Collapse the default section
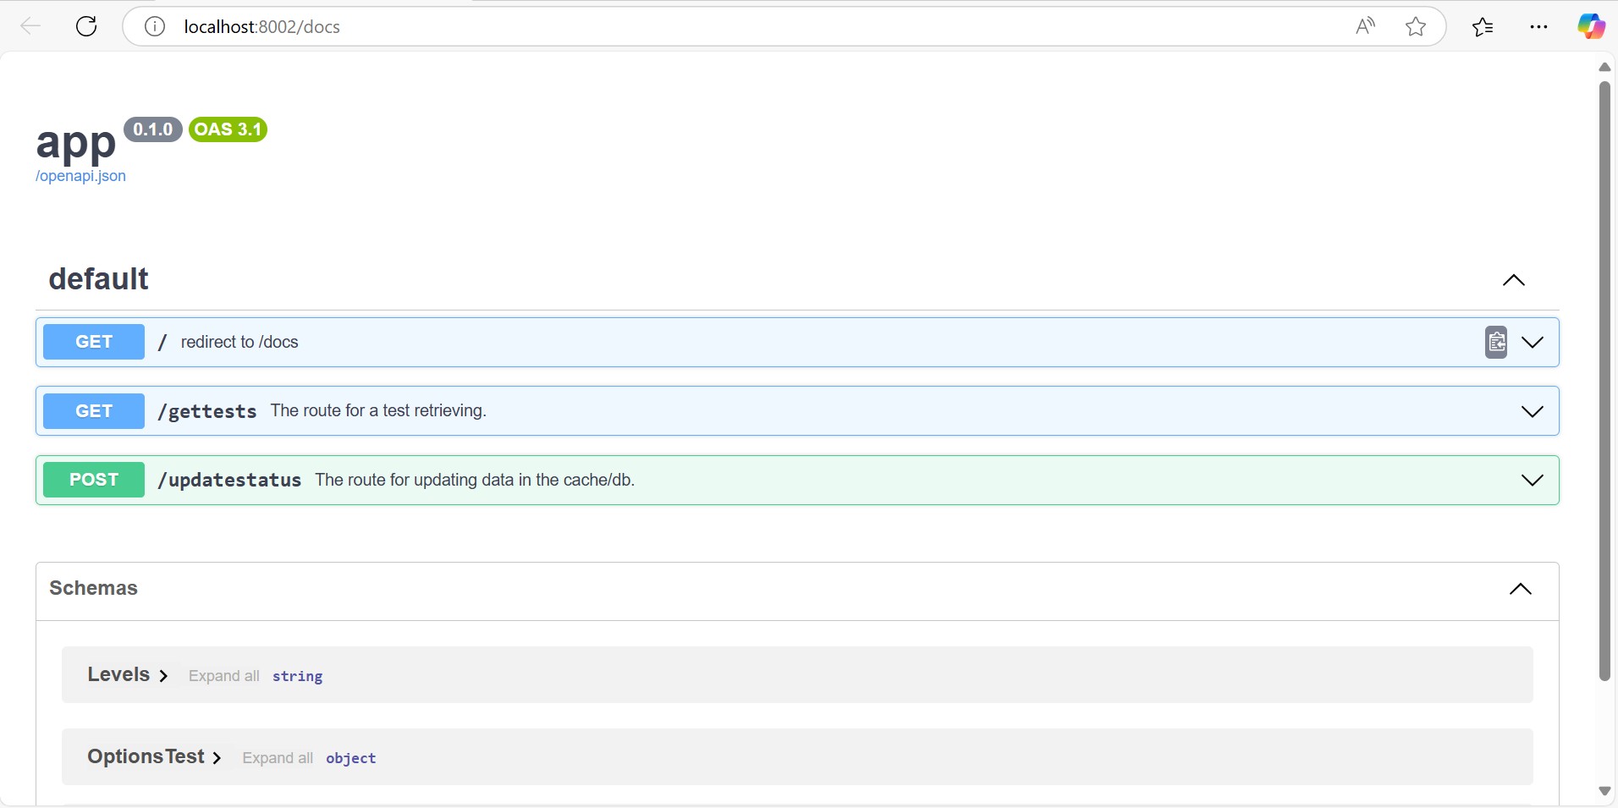Image resolution: width=1618 pixels, height=808 pixels. (x=1513, y=280)
